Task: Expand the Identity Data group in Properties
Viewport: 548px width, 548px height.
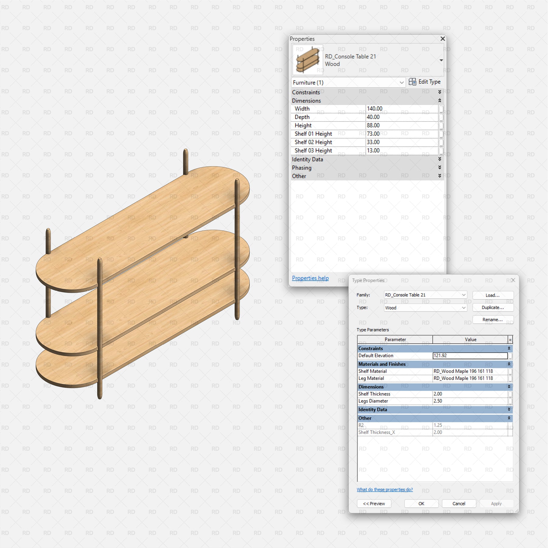Action: click(440, 159)
